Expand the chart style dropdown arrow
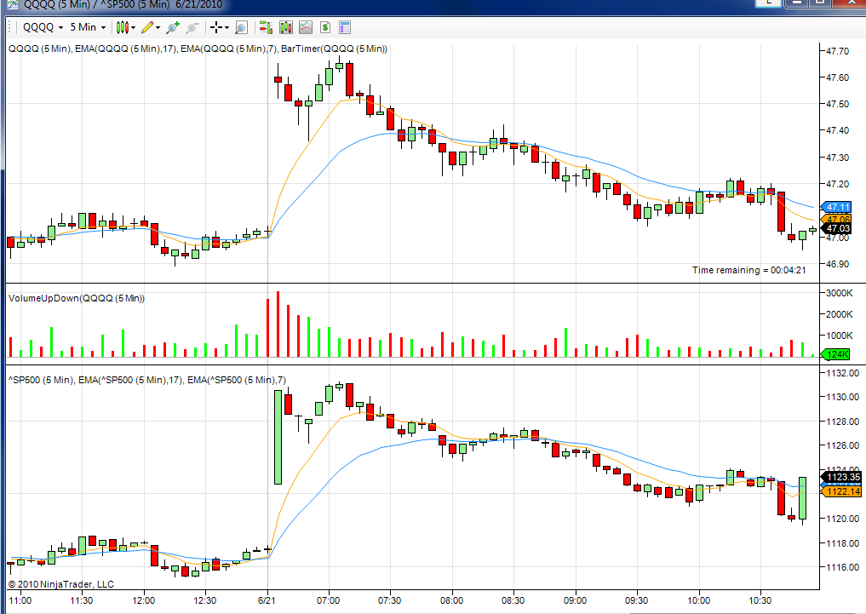The image size is (866, 614). point(133,27)
